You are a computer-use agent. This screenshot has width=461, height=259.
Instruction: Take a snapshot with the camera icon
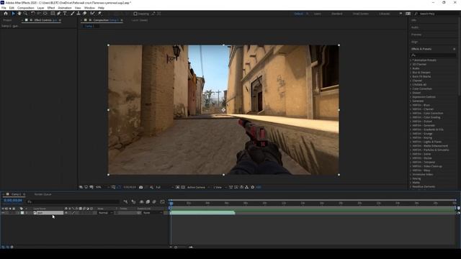[141, 187]
